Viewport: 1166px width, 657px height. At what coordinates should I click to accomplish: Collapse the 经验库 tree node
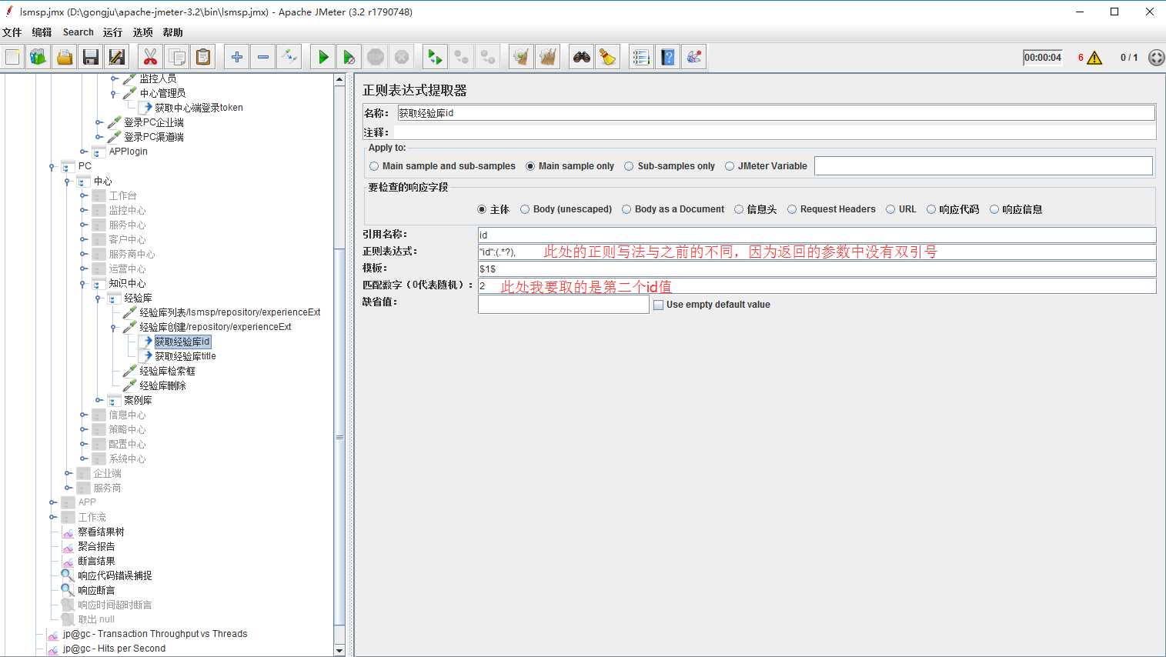(99, 298)
